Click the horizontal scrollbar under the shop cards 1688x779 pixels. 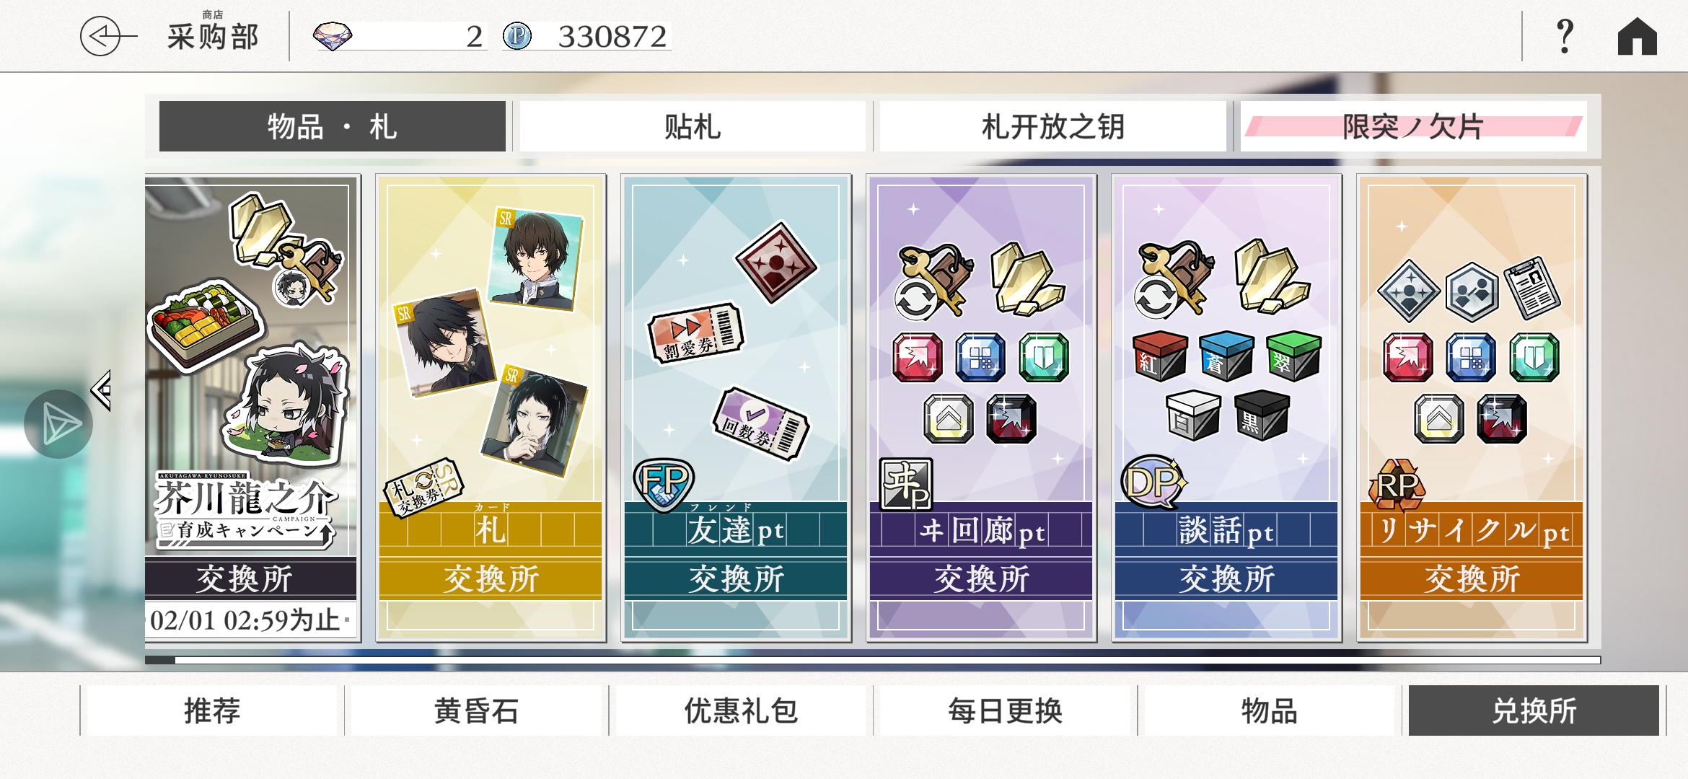point(873,660)
